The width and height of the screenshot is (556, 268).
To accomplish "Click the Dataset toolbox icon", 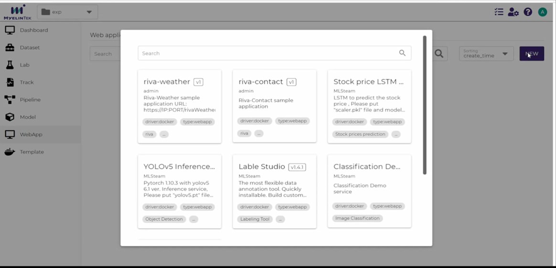I will pyautogui.click(x=10, y=47).
